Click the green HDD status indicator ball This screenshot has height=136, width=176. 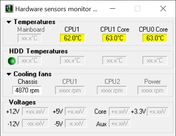(12, 61)
